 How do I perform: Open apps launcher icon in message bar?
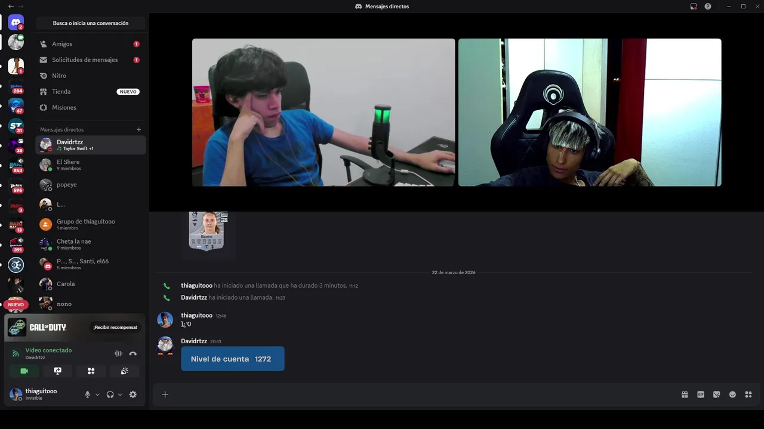click(x=748, y=394)
